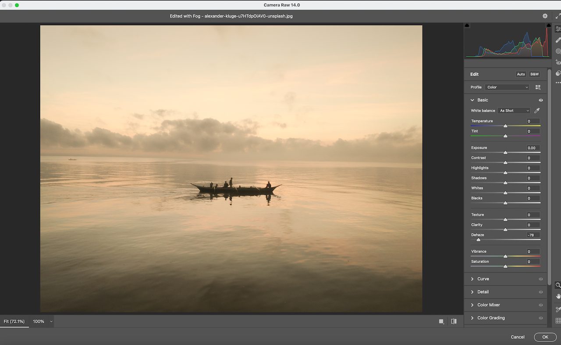This screenshot has height=345, width=561.
Task: Click the histogram graph
Action: pyautogui.click(x=508, y=43)
